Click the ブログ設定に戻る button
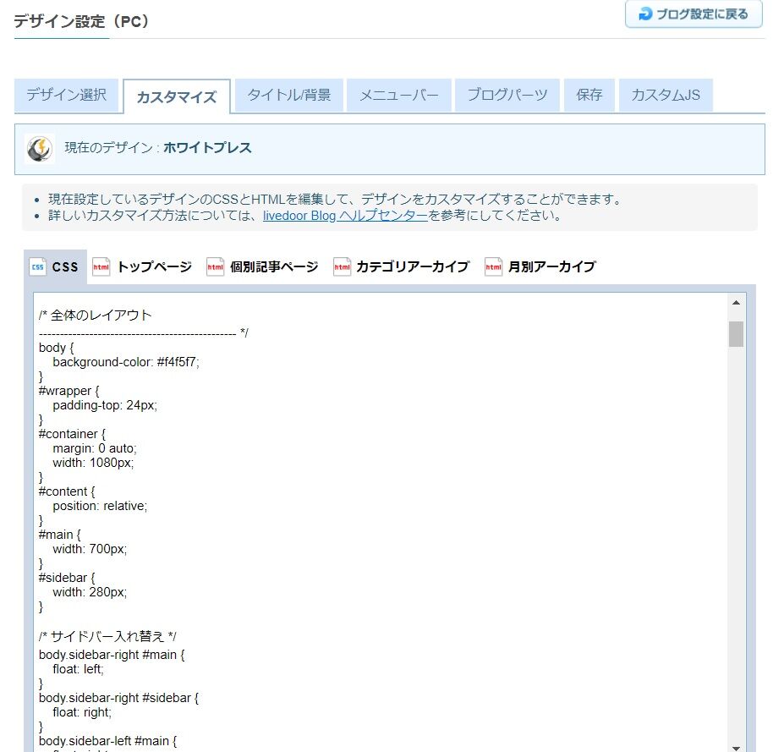This screenshot has width=784, height=752. click(x=693, y=14)
